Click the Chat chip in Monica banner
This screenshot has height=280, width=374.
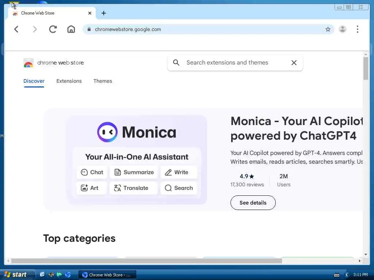pos(92,172)
